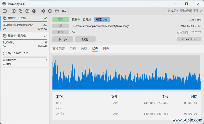Click the 00:00:00 time value

click(x=190, y=114)
